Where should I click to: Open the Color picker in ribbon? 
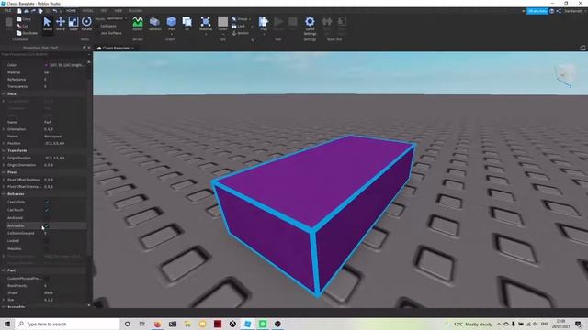(222, 24)
